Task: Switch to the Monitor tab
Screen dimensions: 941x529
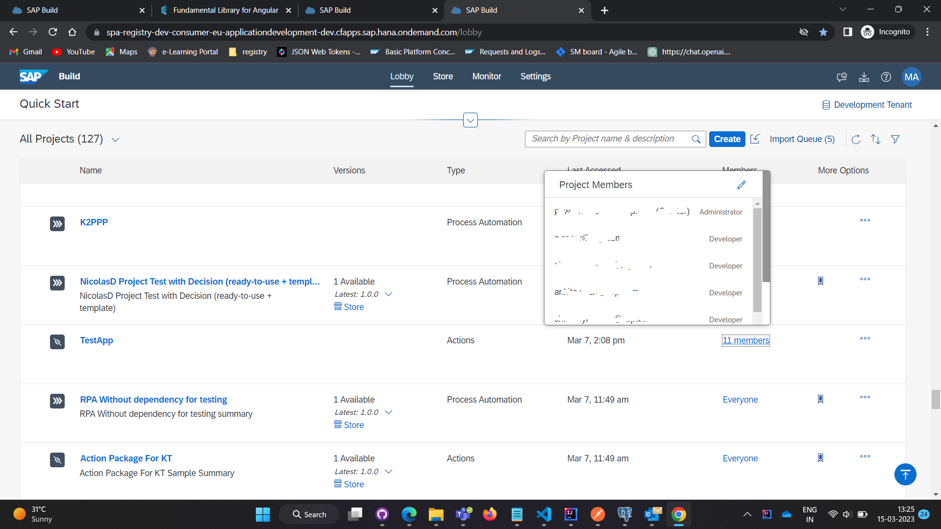Action: click(486, 76)
